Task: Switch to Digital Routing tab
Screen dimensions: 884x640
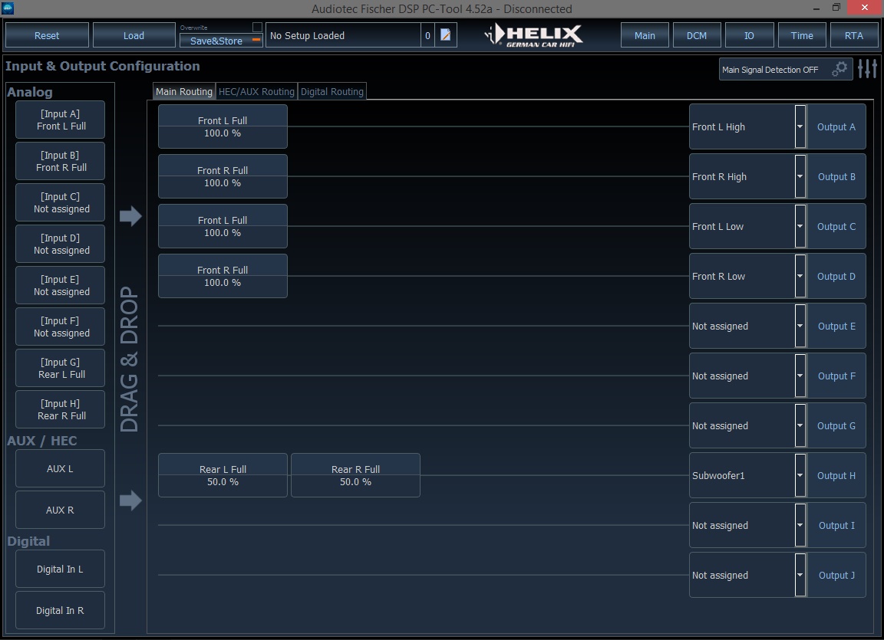Action: (332, 91)
